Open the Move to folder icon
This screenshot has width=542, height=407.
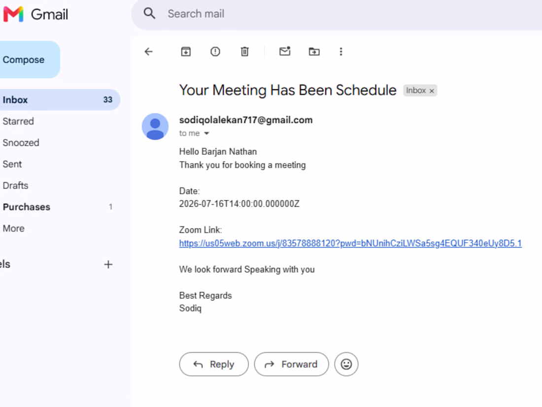pos(314,52)
